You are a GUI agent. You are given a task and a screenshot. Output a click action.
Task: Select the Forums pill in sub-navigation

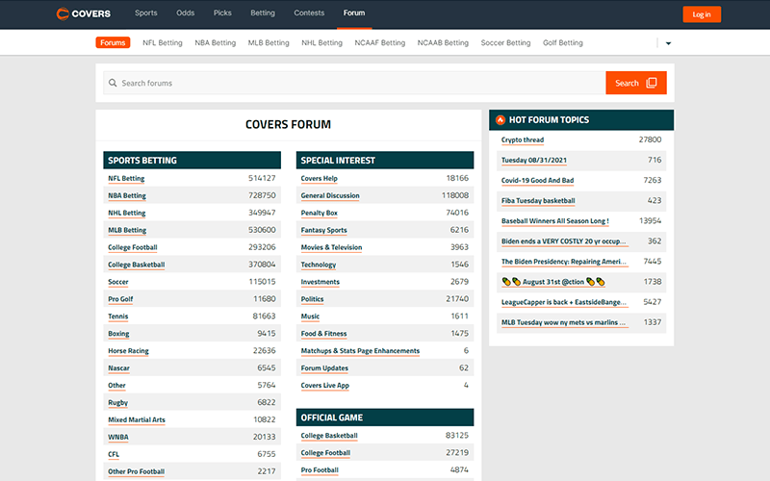tap(113, 42)
